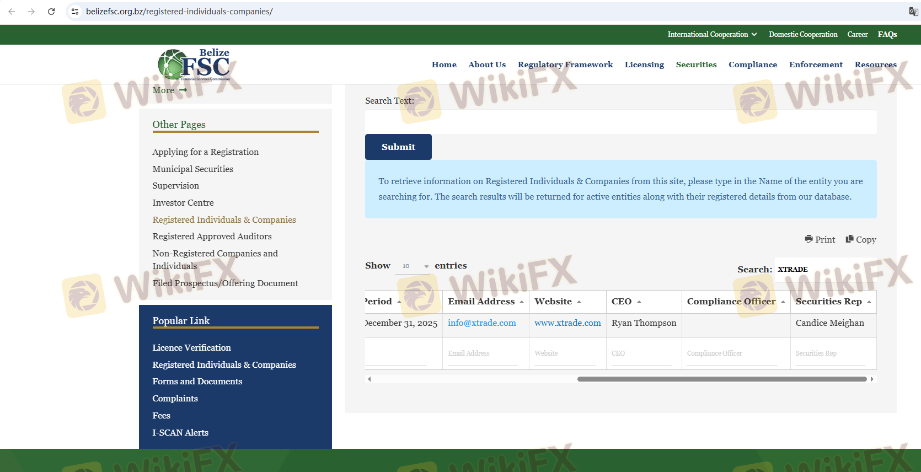
Task: Click the browser reload icon
Action: click(51, 12)
